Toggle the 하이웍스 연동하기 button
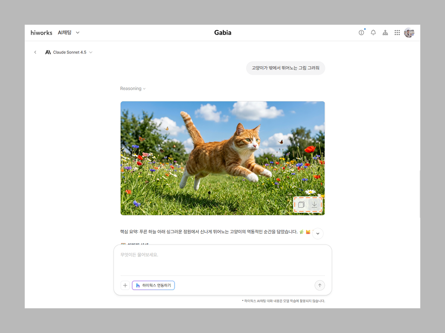The image size is (445, 333). click(x=153, y=286)
